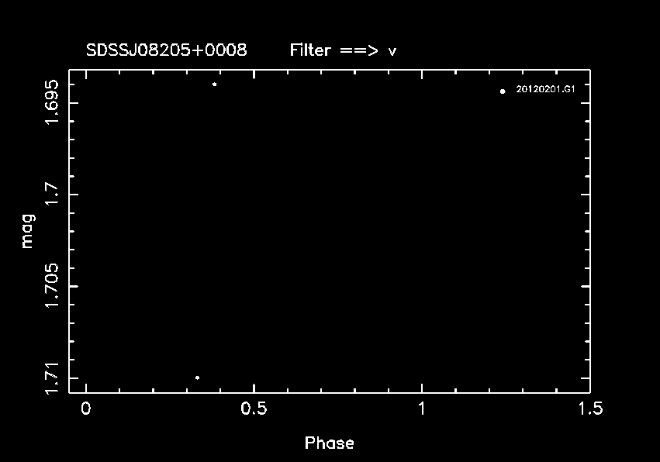This screenshot has width=660, height=462.
Task: Select the data point at top of plot
Action: 214,84
